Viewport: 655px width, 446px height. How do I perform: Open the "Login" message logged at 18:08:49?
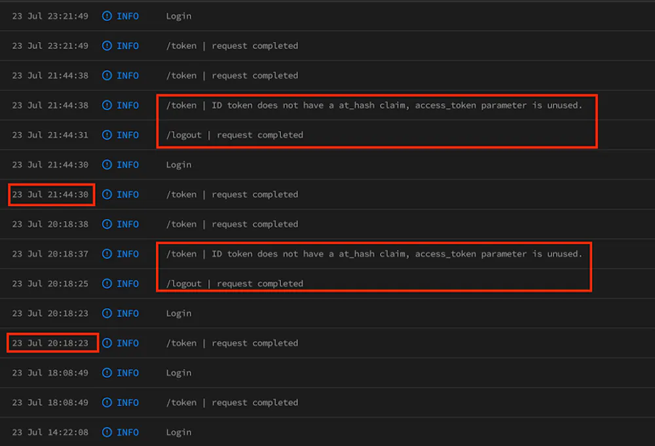click(179, 373)
